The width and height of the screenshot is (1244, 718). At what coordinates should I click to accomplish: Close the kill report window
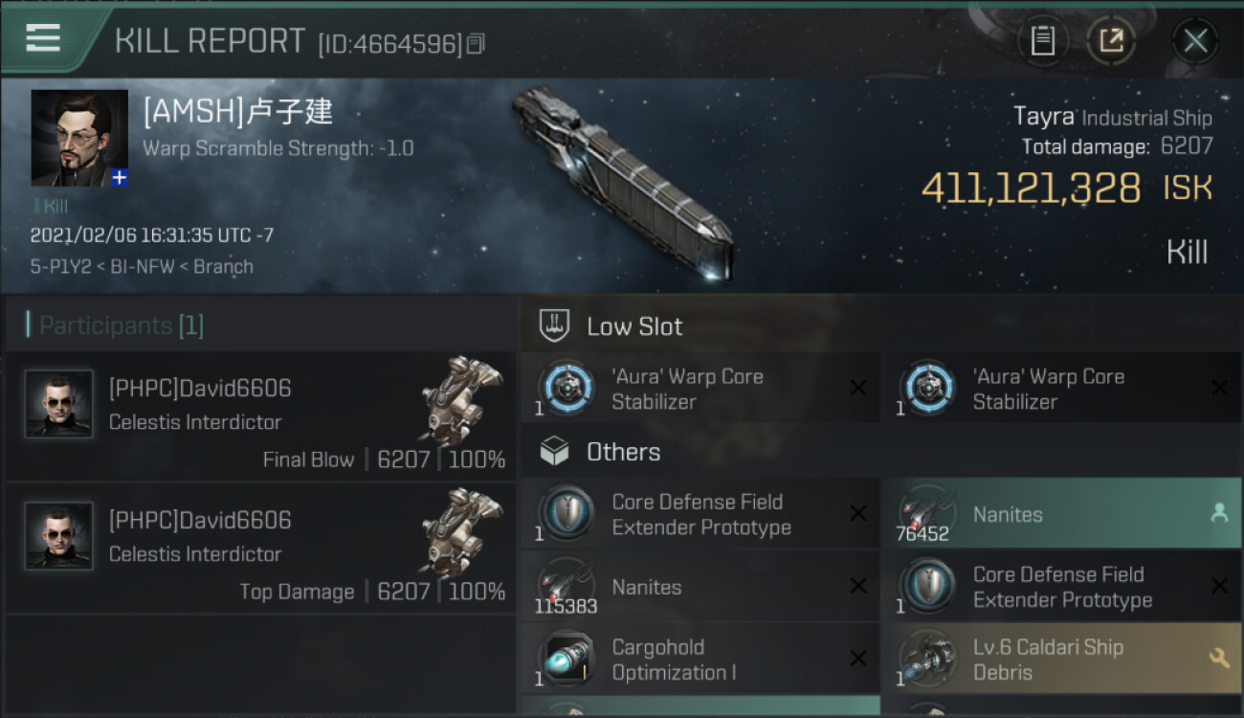pos(1195,40)
